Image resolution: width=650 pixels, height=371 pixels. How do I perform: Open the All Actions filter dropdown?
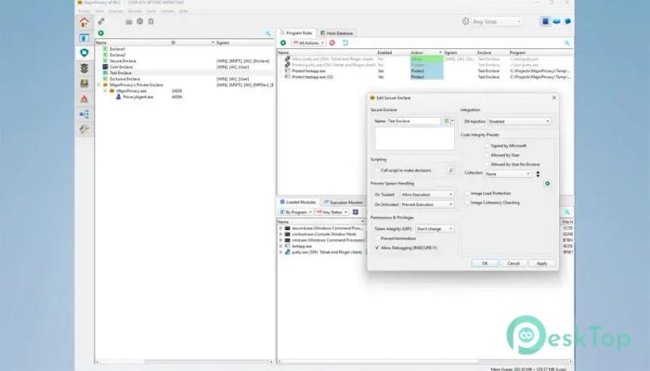coord(308,43)
